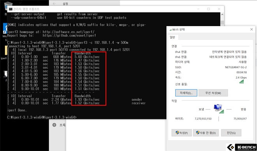Image resolution: width=257 pixels, height=151 pixels.
Task: Select 사용 안 함(D) disable button
Action: coord(206,133)
